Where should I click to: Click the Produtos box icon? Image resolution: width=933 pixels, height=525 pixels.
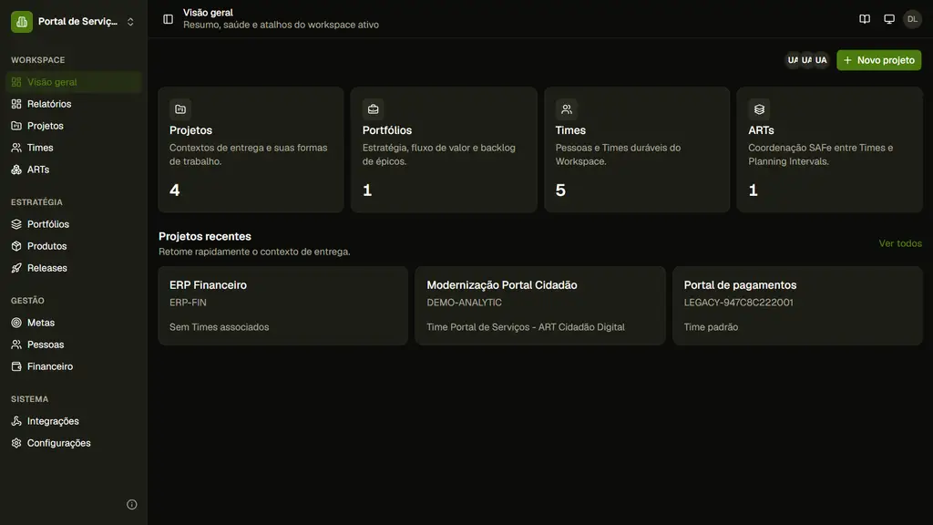point(16,246)
